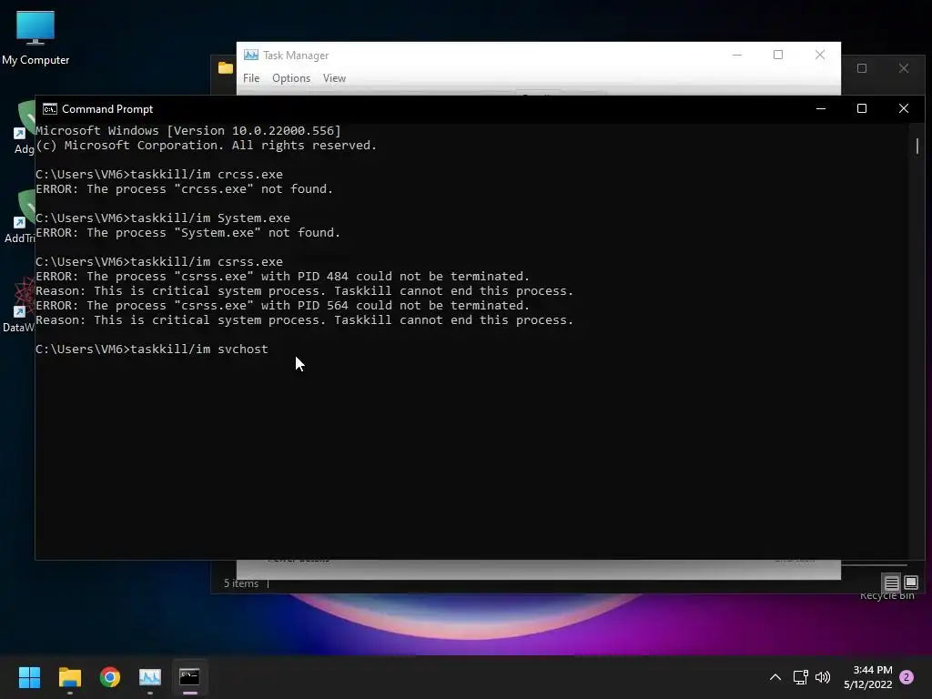Click the Command Prompt taskbar icon
The height and width of the screenshot is (699, 932).
tap(189, 677)
